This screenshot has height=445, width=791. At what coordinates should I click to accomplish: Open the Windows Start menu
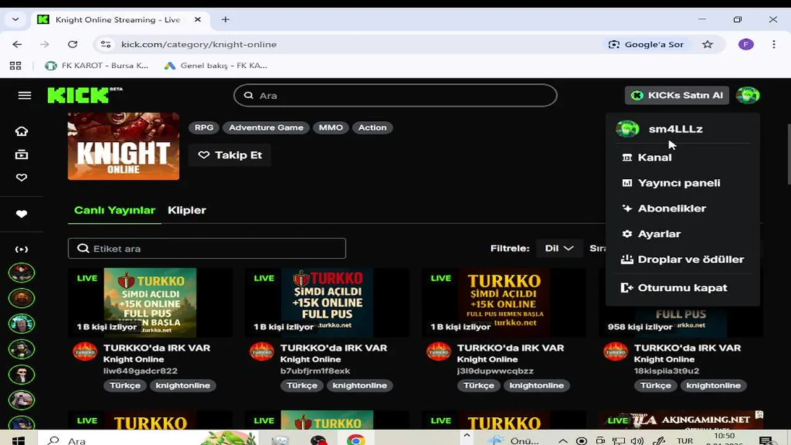pos(18,440)
